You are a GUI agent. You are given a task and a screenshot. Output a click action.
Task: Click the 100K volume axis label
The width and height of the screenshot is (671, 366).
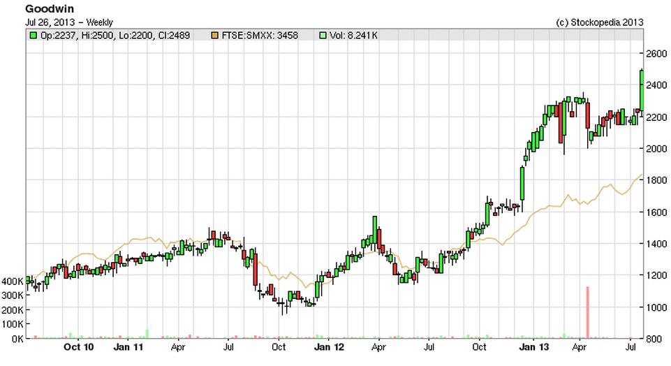click(x=13, y=325)
